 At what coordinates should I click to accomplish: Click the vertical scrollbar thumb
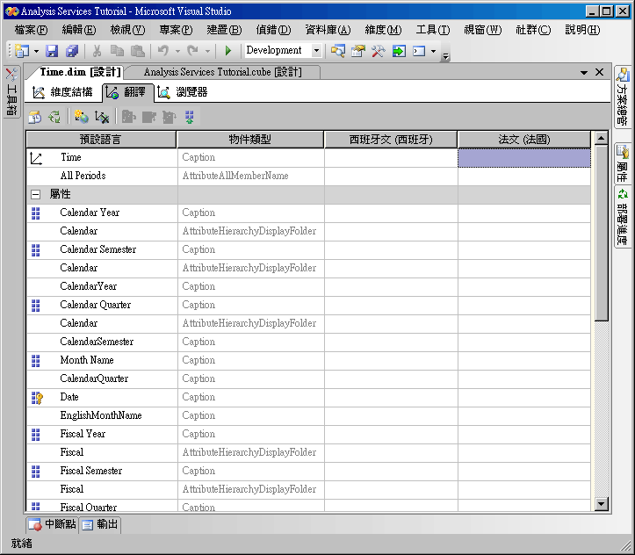coord(602,234)
